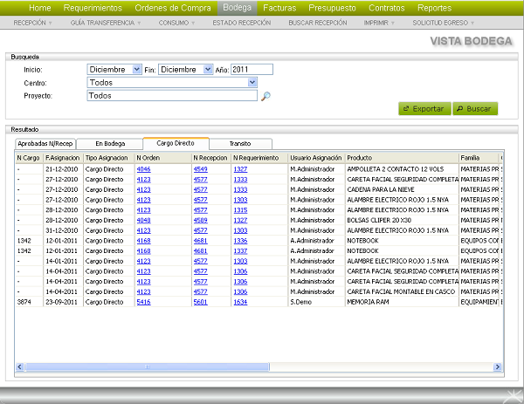Open requirement link 1634
The width and height of the screenshot is (524, 404).
(241, 302)
